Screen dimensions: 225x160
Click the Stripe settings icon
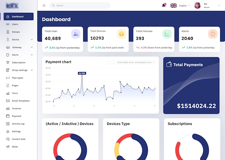coord(8,70)
